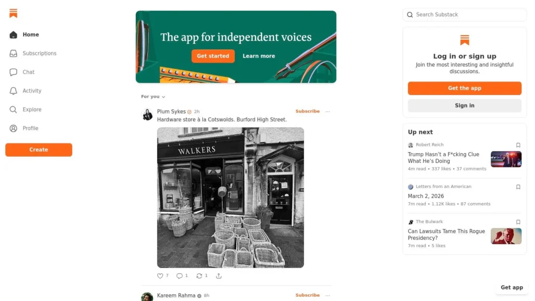
Task: Restack the hardware store post
Action: [199, 275]
